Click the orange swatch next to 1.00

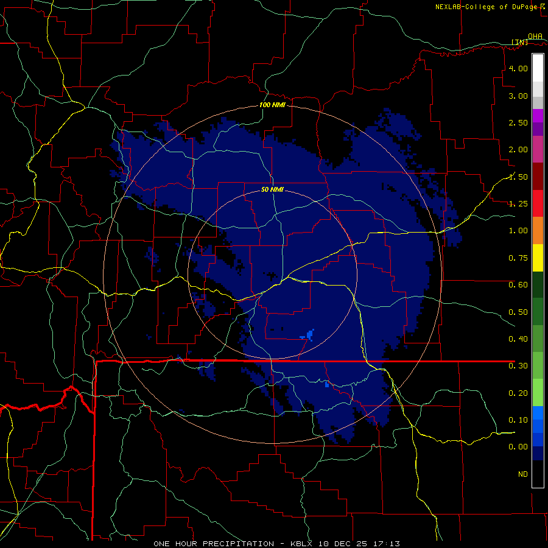click(x=538, y=230)
